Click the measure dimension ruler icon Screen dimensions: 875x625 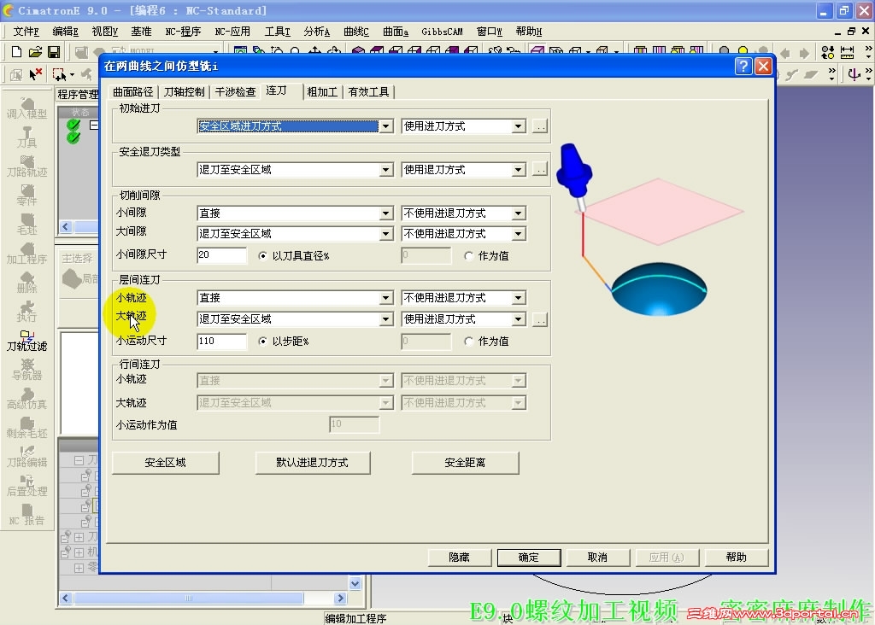[x=847, y=52]
